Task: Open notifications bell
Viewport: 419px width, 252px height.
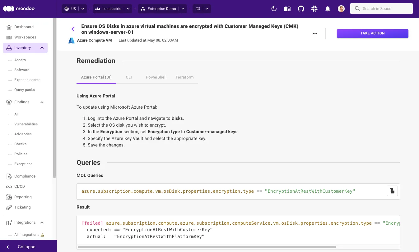Action: point(328,9)
